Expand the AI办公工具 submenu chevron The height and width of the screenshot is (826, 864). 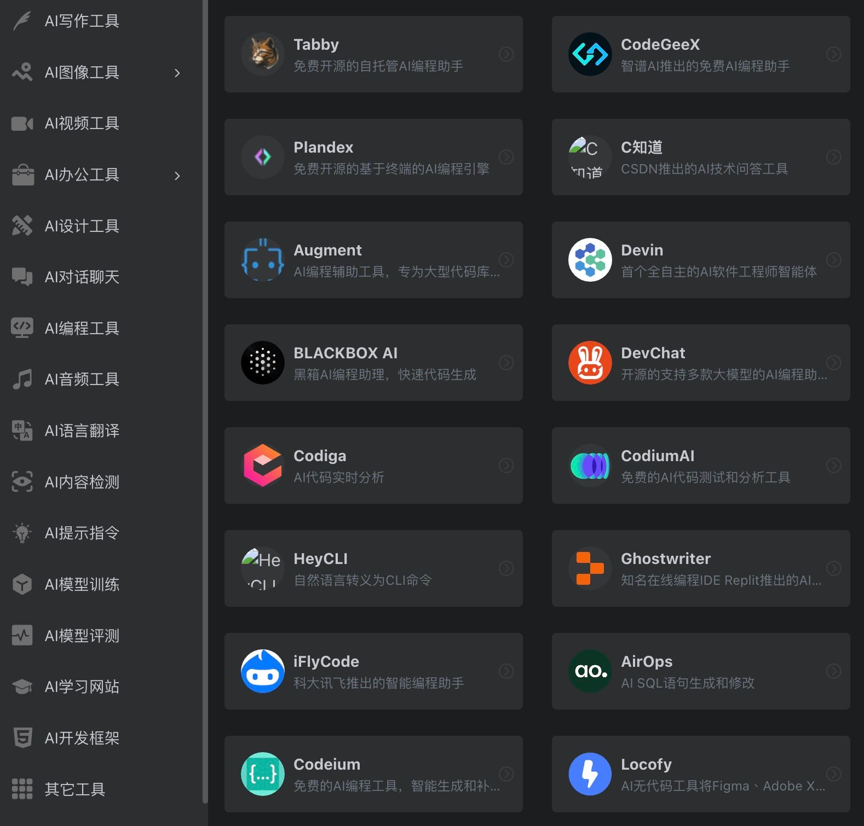(x=177, y=176)
